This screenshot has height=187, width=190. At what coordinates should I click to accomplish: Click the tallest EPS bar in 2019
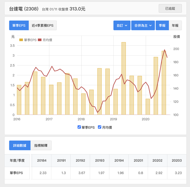pos(123,78)
